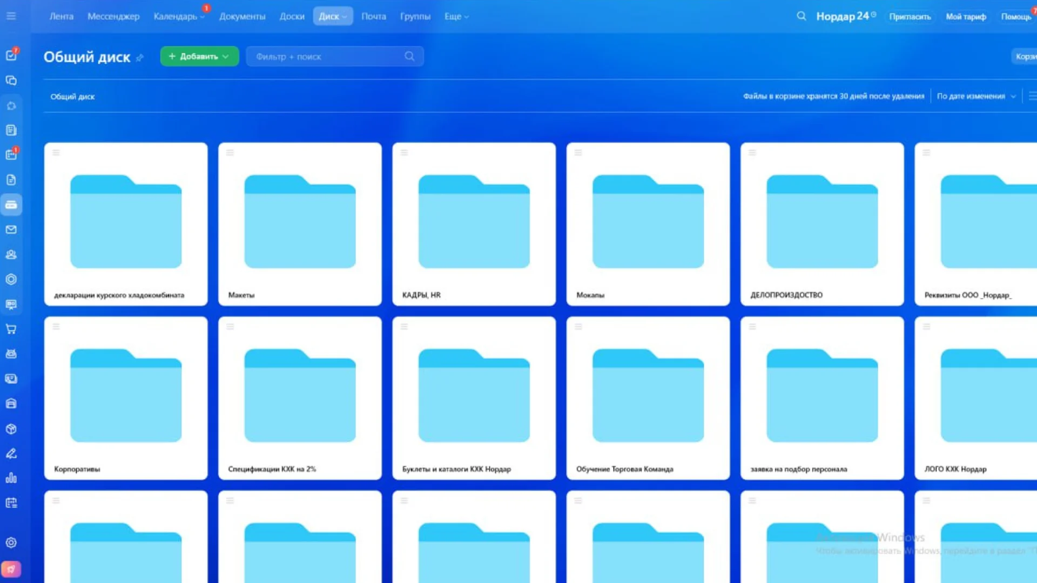Open menu handle on Корпоративы folder card
This screenshot has width=1037, height=583.
click(x=56, y=327)
